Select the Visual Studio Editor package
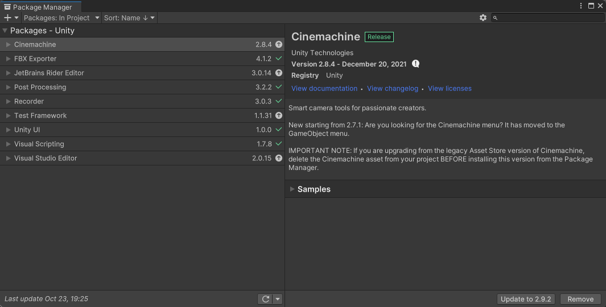Screen dimensions: 606x307 coord(142,158)
